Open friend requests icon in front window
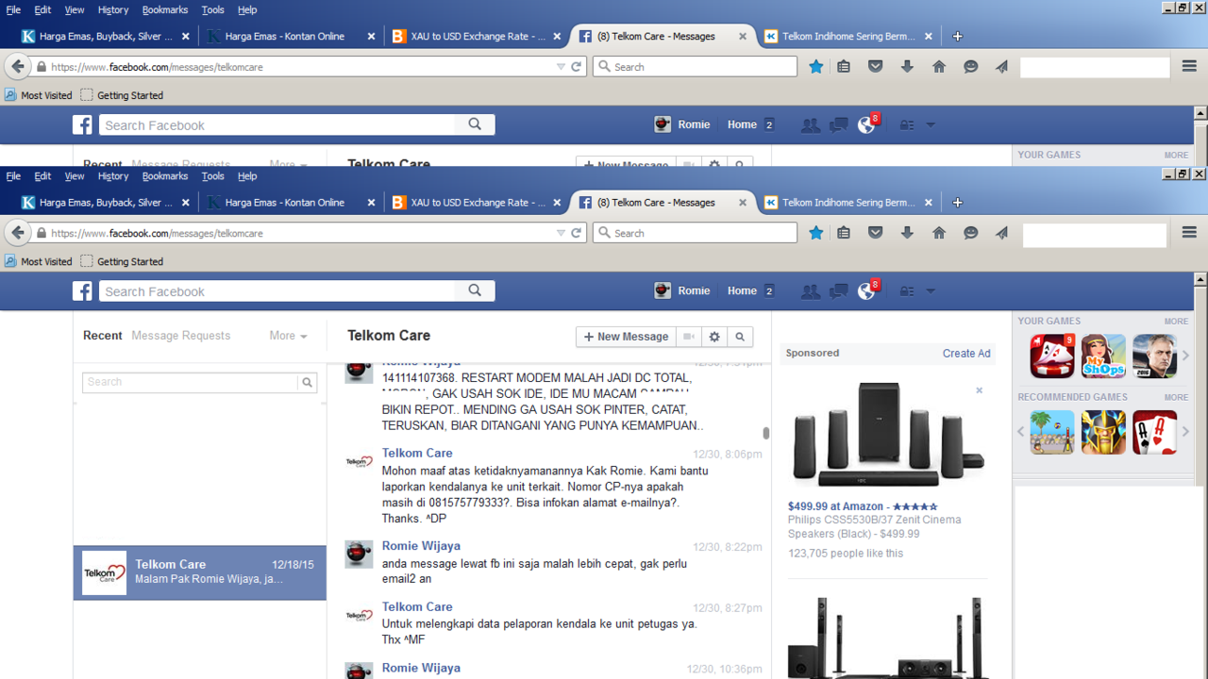 click(x=810, y=291)
